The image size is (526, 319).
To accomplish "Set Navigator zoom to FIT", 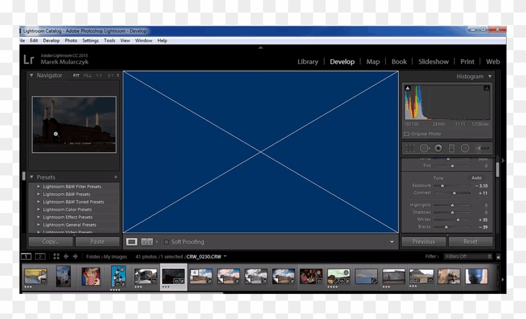I will click(x=76, y=76).
